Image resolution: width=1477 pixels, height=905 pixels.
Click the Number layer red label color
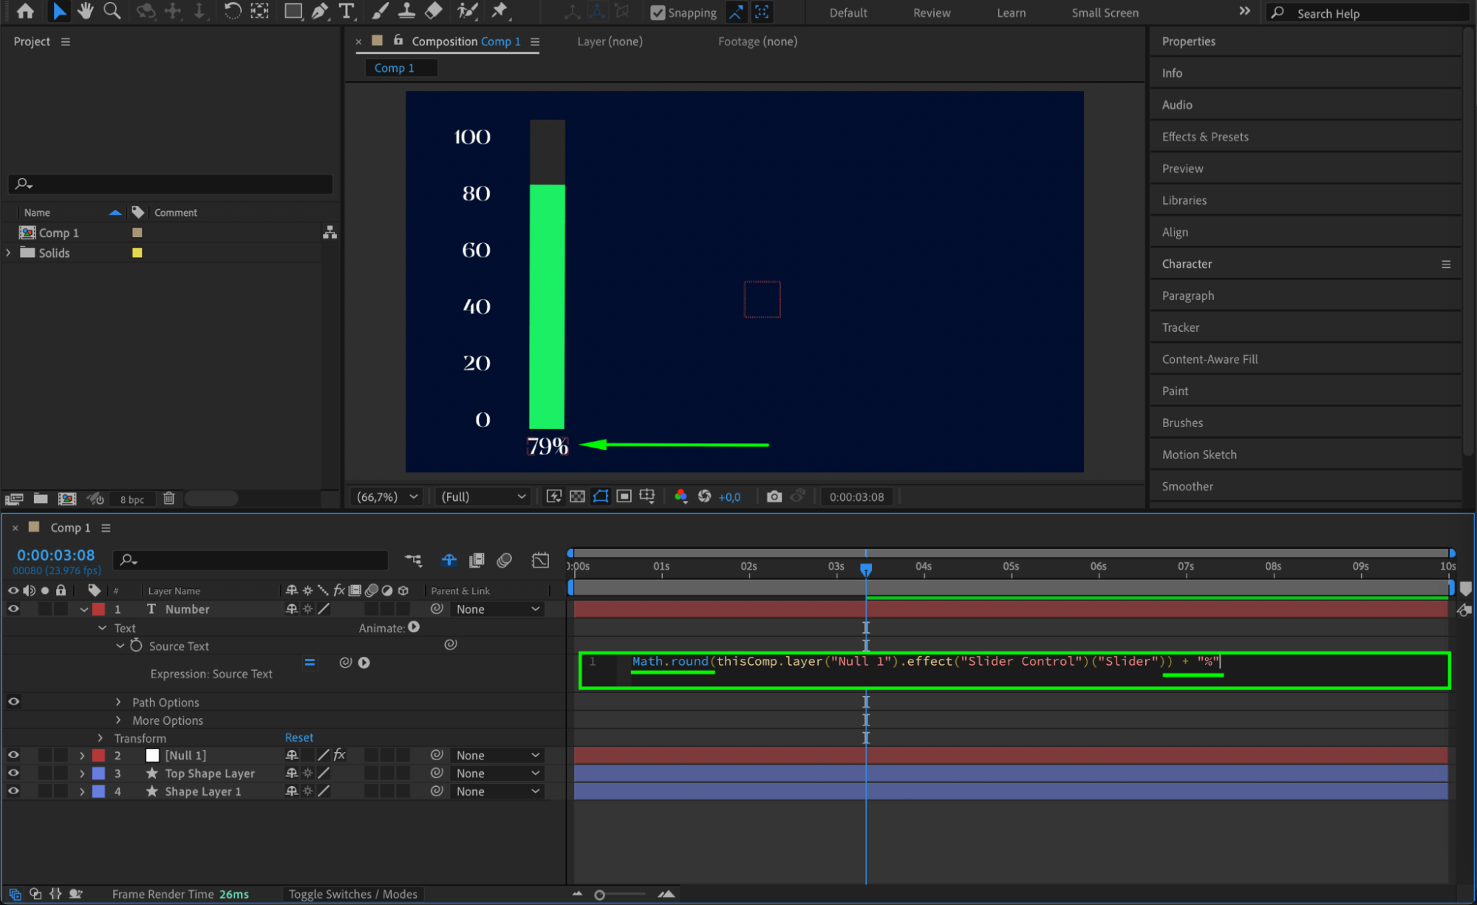[98, 609]
